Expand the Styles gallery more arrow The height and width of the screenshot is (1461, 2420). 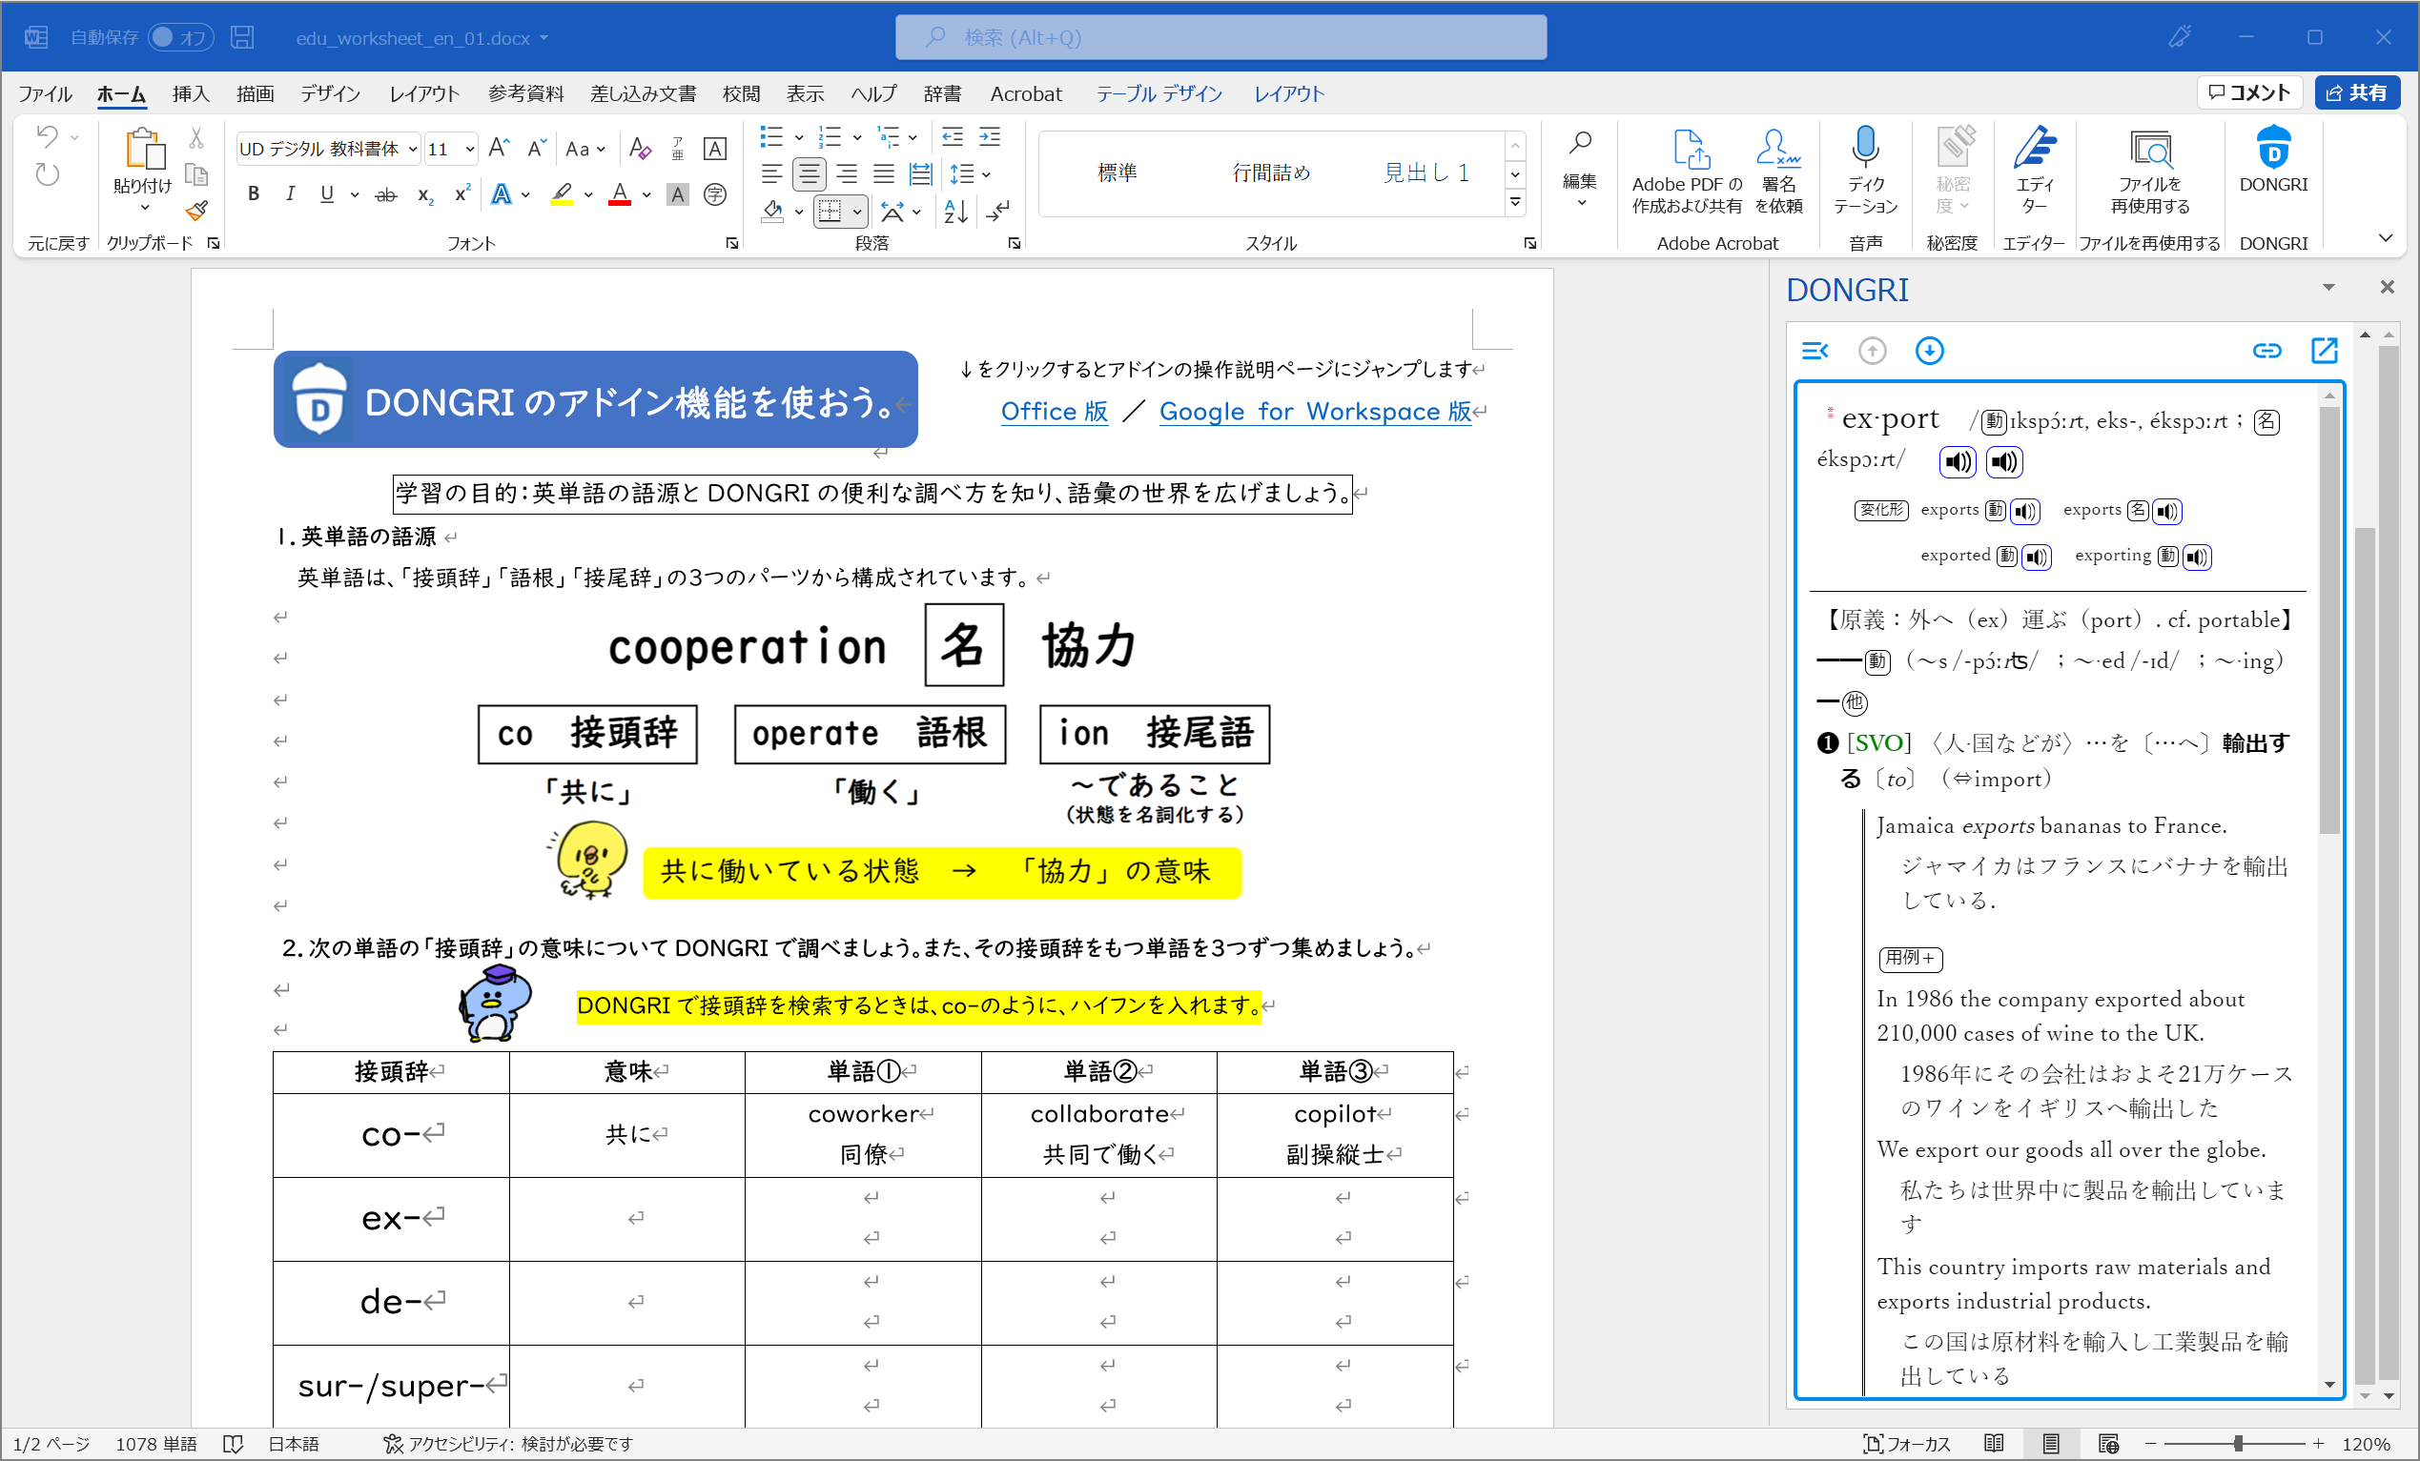point(1515,202)
